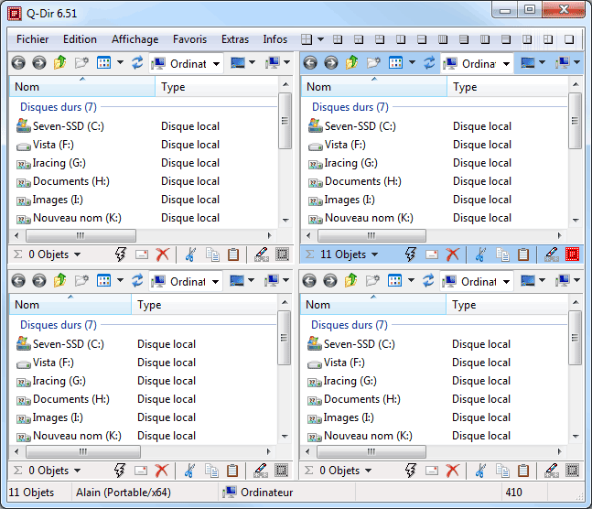
Task: Open view mode dropdown in bottom-right pane
Action: point(411,280)
